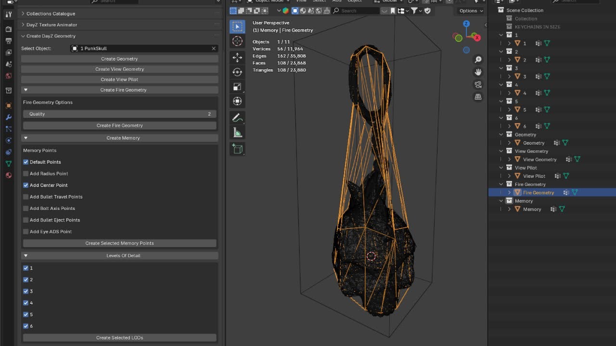
Task: Open the Object Data green triangle tab
Action: 9,164
